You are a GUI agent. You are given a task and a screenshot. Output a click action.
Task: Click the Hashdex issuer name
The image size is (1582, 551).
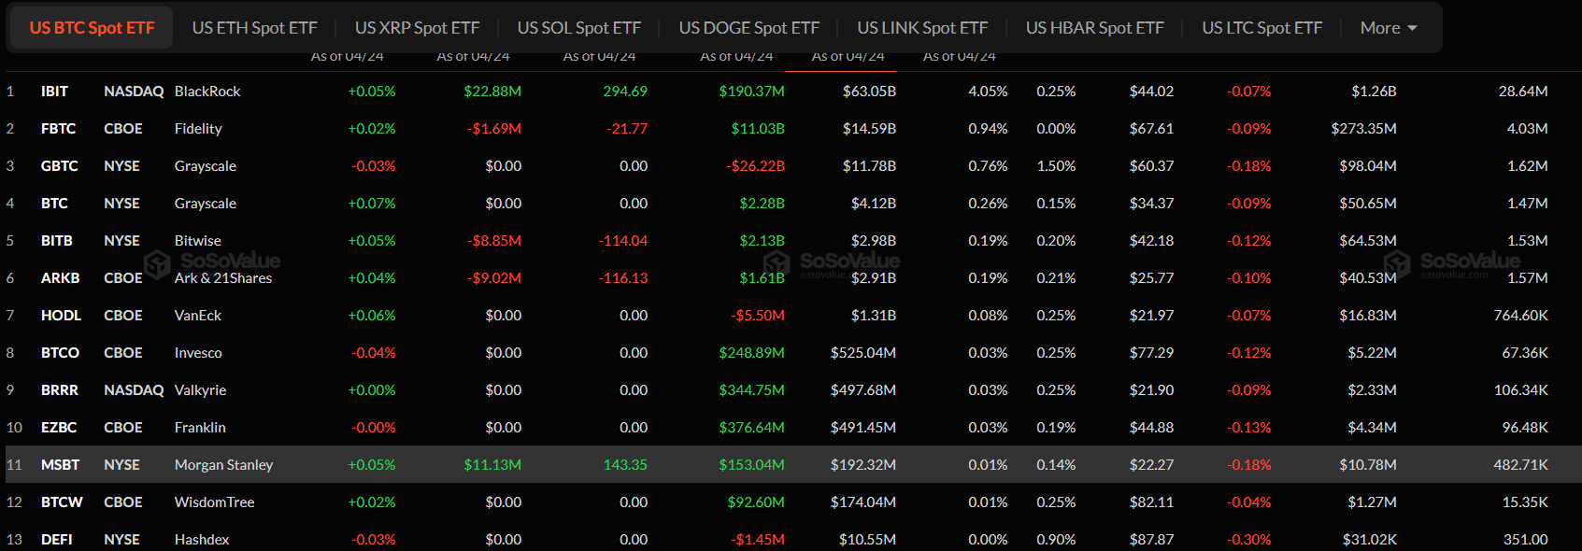pyautogui.click(x=202, y=540)
